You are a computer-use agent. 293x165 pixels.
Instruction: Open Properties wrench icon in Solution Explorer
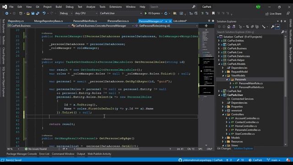pyautogui.click(x=273, y=27)
